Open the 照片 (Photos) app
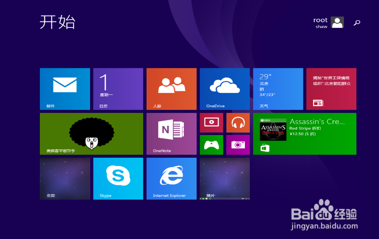 pyautogui.click(x=225, y=178)
